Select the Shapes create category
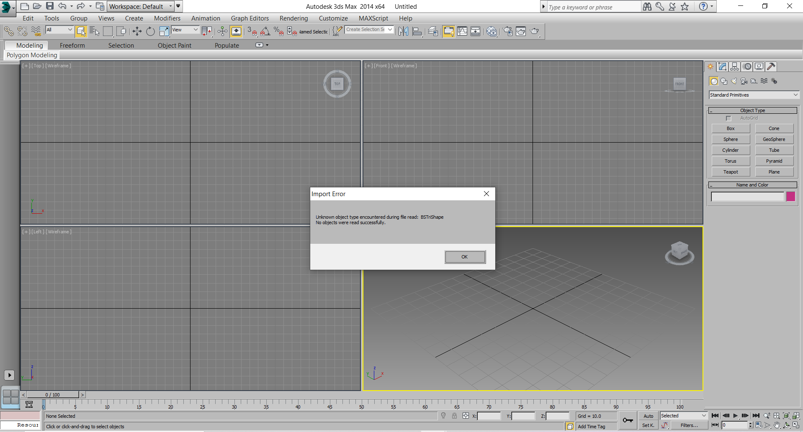The height and width of the screenshot is (432, 803). (x=724, y=81)
